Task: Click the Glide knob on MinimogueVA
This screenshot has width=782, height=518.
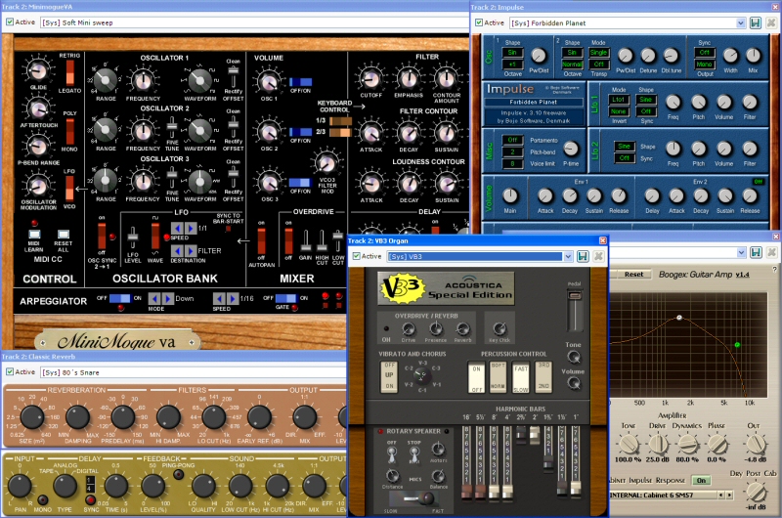Action: pyautogui.click(x=38, y=70)
